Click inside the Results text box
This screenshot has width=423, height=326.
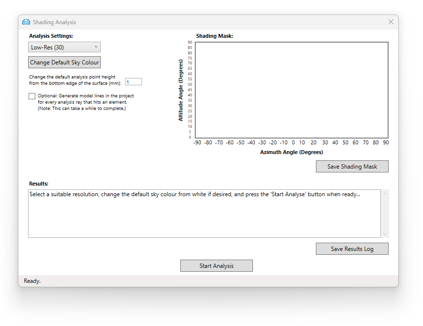click(x=204, y=214)
